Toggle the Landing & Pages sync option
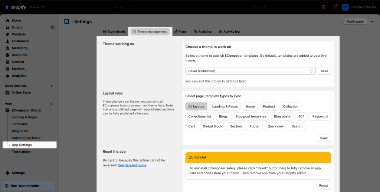The width and height of the screenshot is (380, 192). (225, 106)
